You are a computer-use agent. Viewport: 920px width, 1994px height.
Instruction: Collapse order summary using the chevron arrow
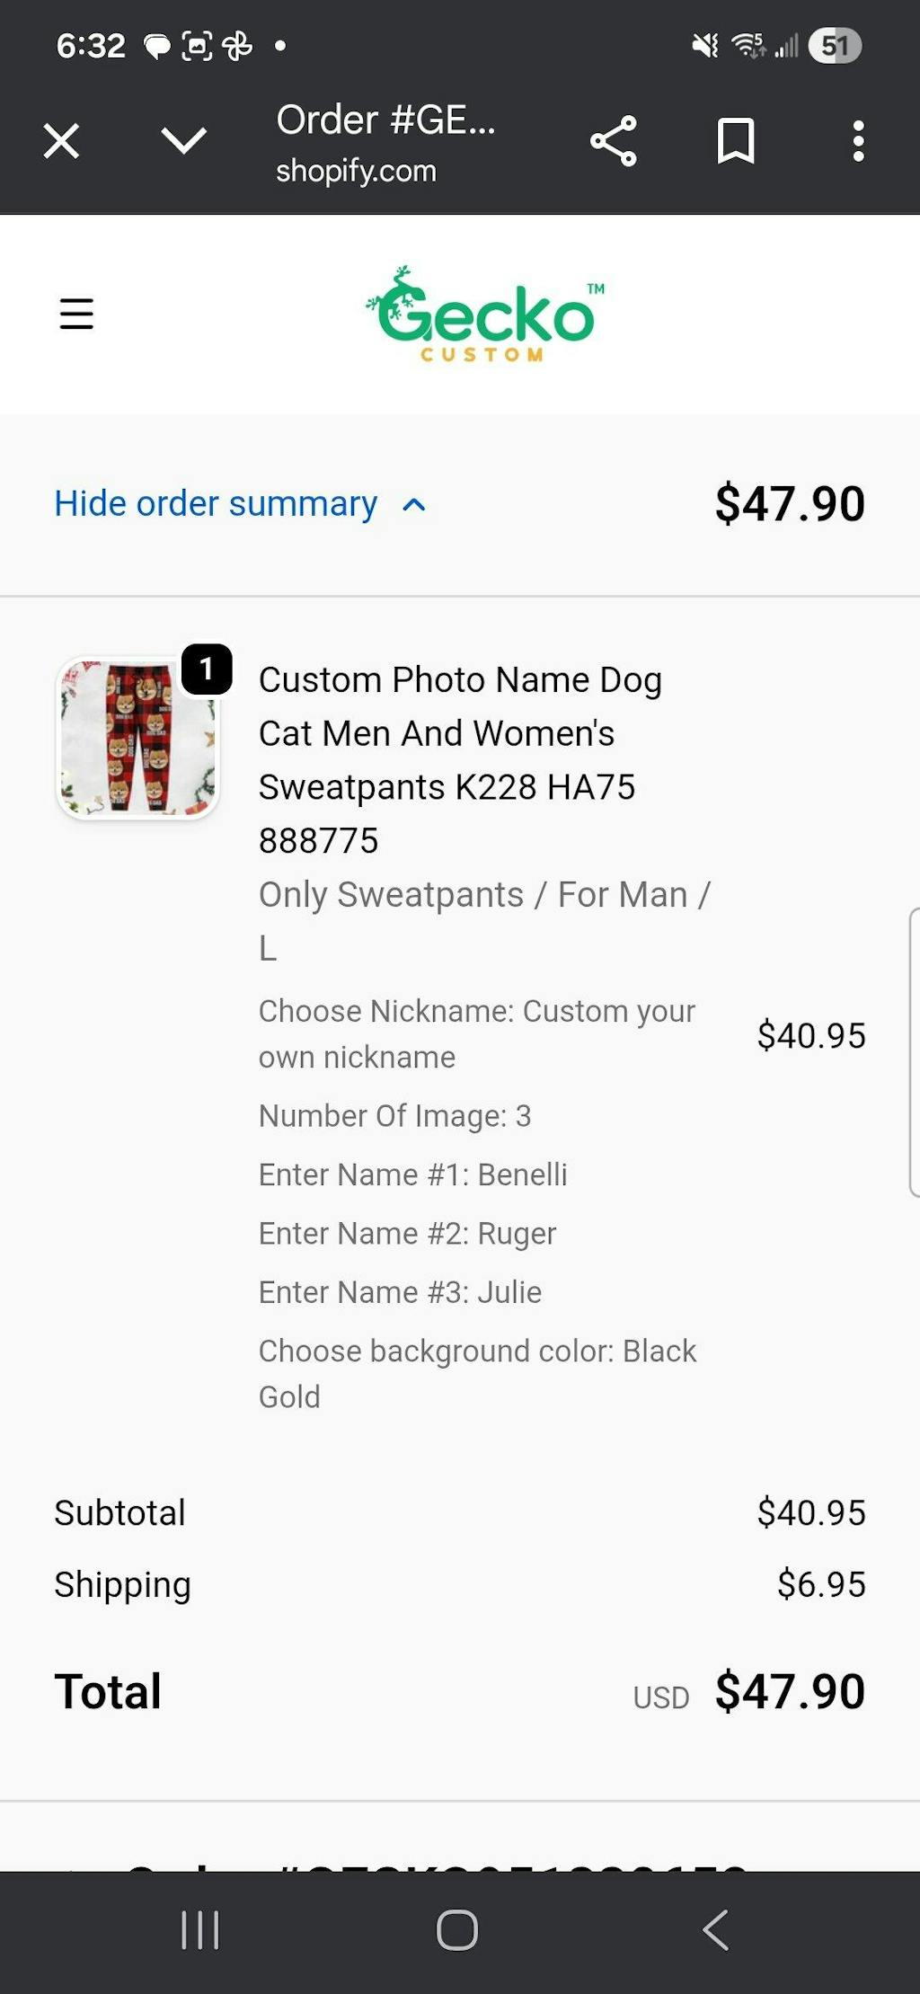click(x=414, y=505)
